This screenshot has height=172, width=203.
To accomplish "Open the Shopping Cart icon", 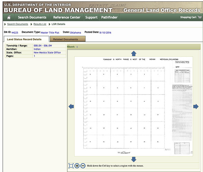I will [x=200, y=17].
